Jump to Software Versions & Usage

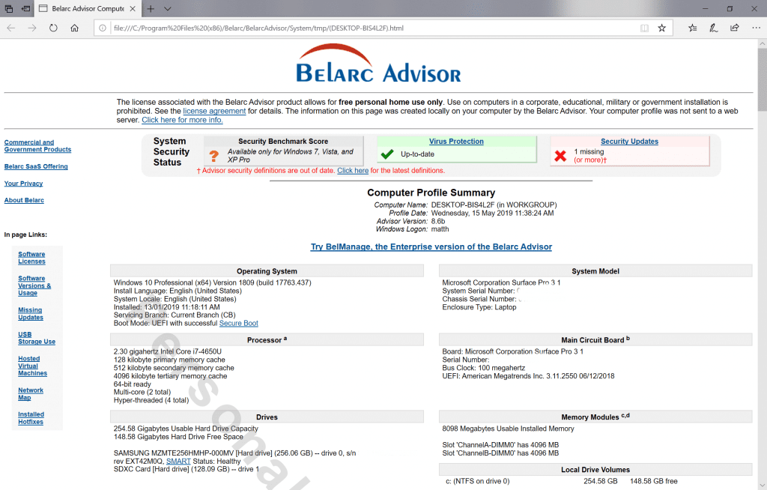[x=34, y=286]
